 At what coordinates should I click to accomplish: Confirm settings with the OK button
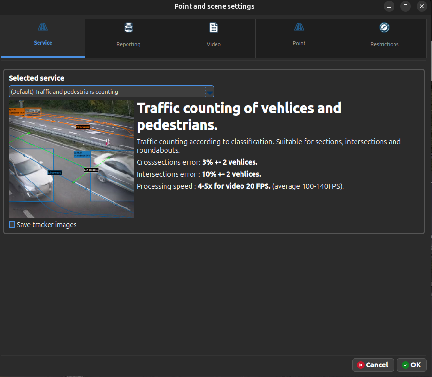pyautogui.click(x=412, y=365)
